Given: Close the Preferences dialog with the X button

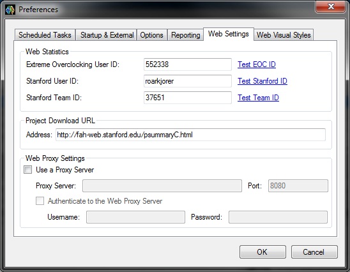Looking at the screenshot, I should click(x=331, y=6).
